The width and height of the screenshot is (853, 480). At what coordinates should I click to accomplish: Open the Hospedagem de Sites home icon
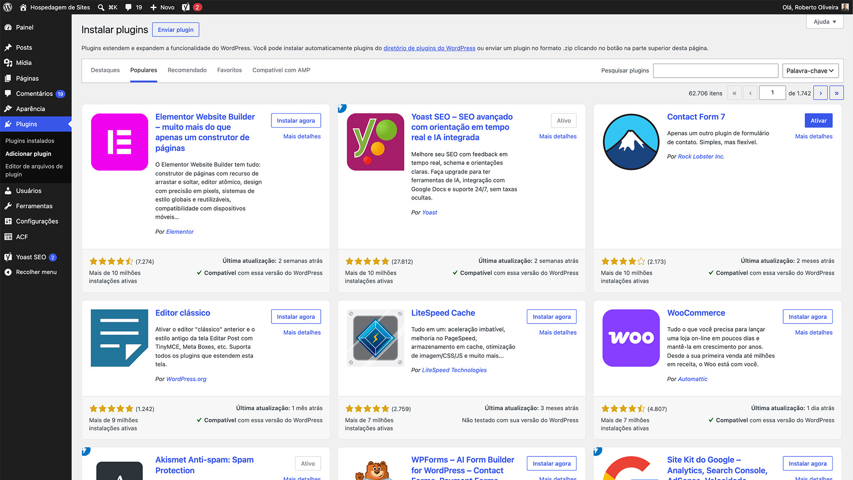[x=23, y=7]
